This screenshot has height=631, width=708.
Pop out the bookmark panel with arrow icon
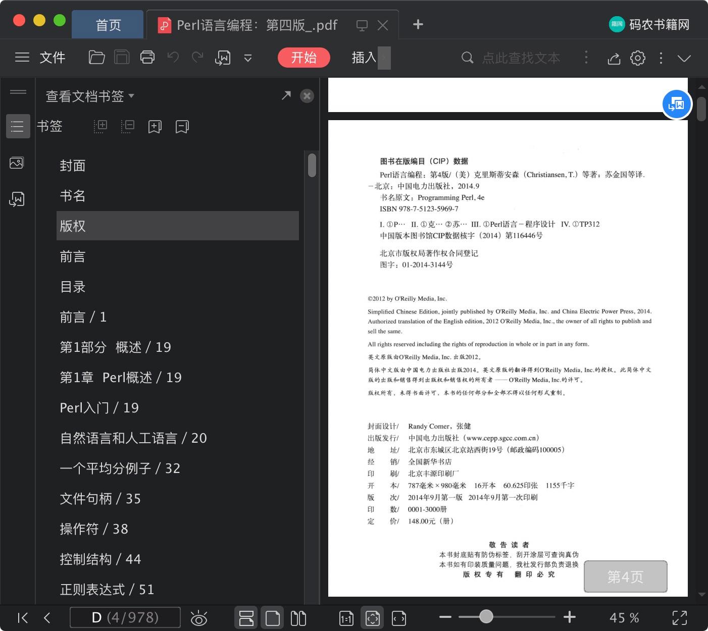(286, 95)
